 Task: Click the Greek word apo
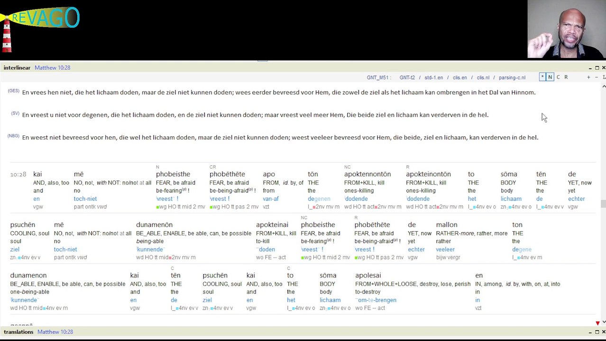click(x=269, y=174)
